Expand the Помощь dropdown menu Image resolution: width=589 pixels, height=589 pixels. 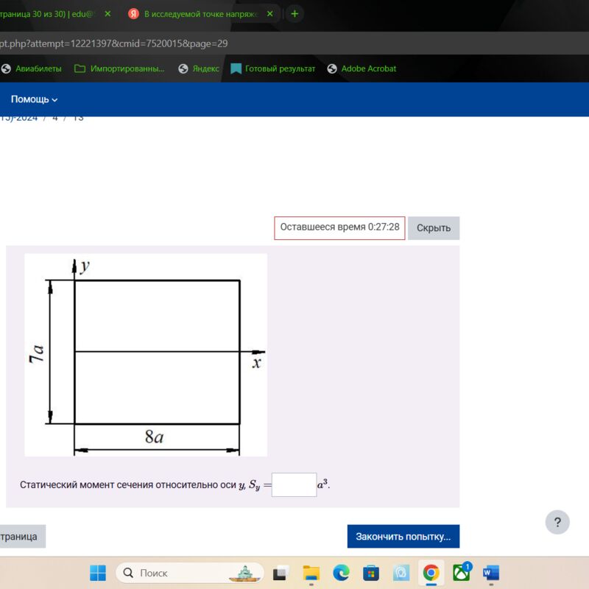click(x=34, y=99)
